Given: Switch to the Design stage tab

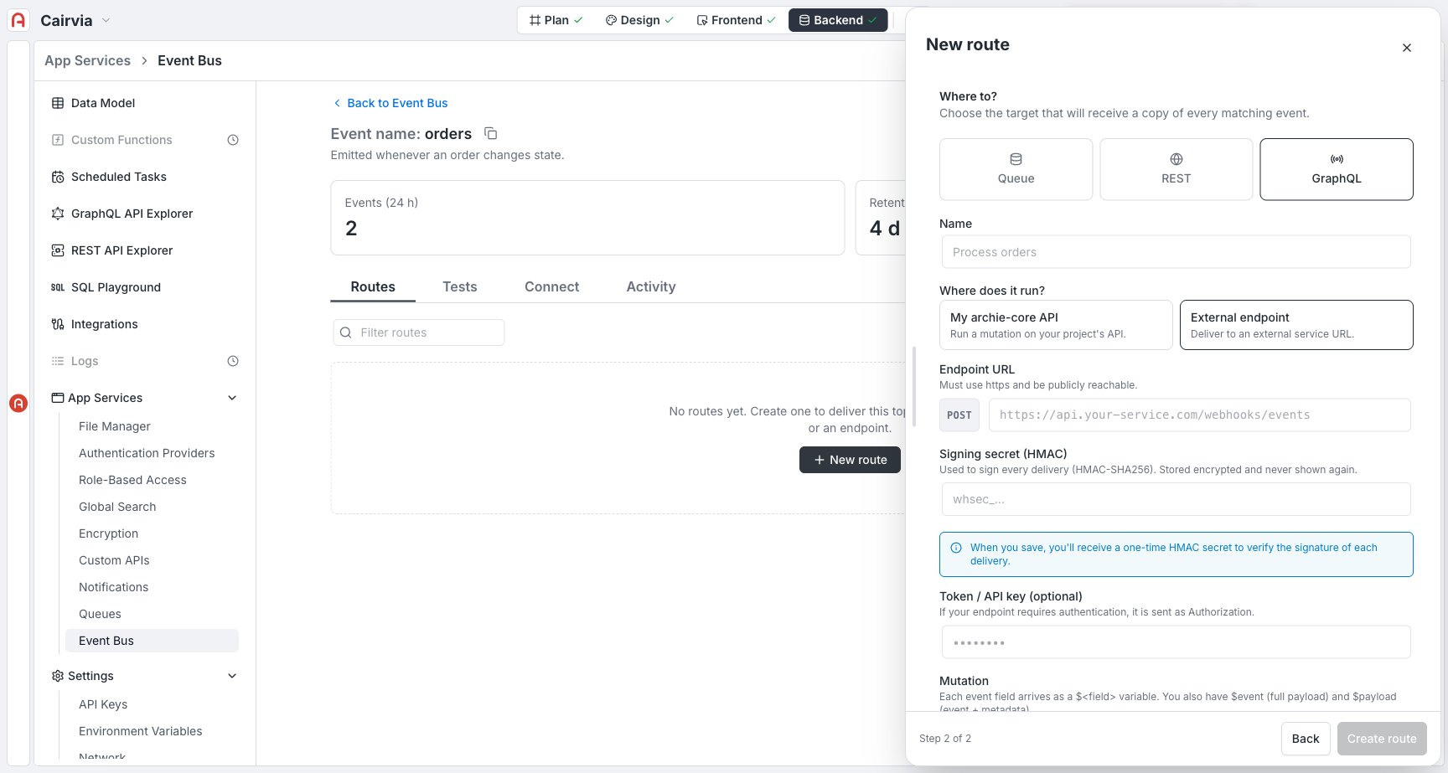Looking at the screenshot, I should pyautogui.click(x=639, y=20).
